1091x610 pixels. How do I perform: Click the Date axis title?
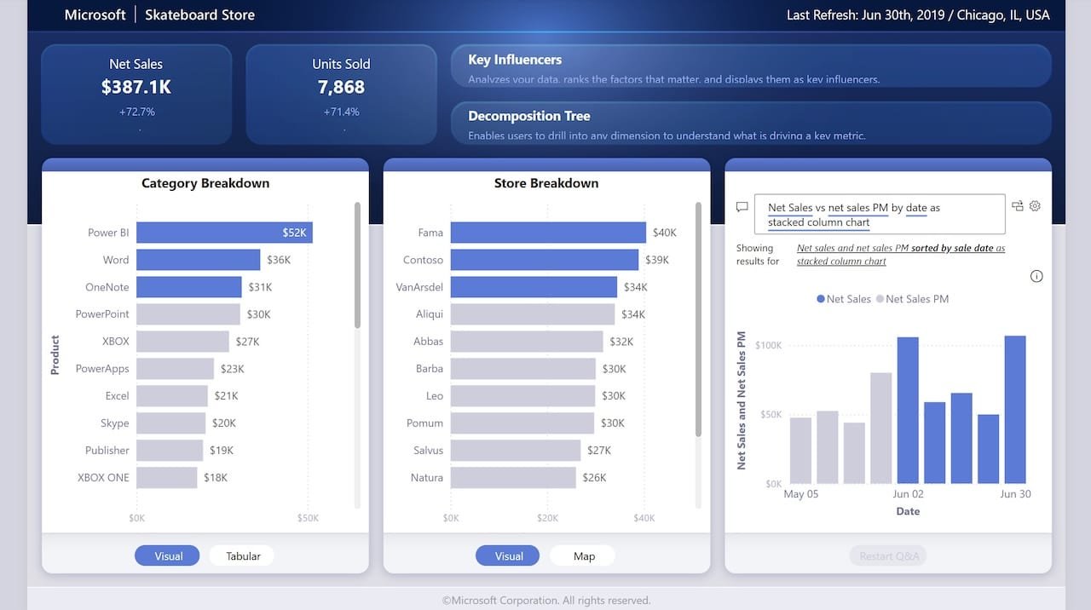coord(908,511)
